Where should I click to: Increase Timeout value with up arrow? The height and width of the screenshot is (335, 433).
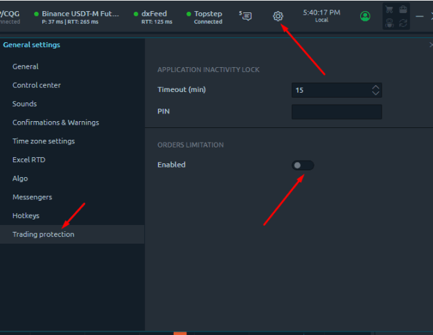tap(375, 87)
